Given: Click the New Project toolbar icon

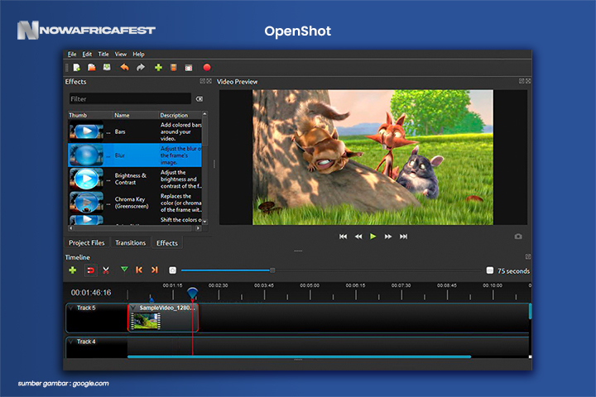Looking at the screenshot, I should pyautogui.click(x=77, y=68).
